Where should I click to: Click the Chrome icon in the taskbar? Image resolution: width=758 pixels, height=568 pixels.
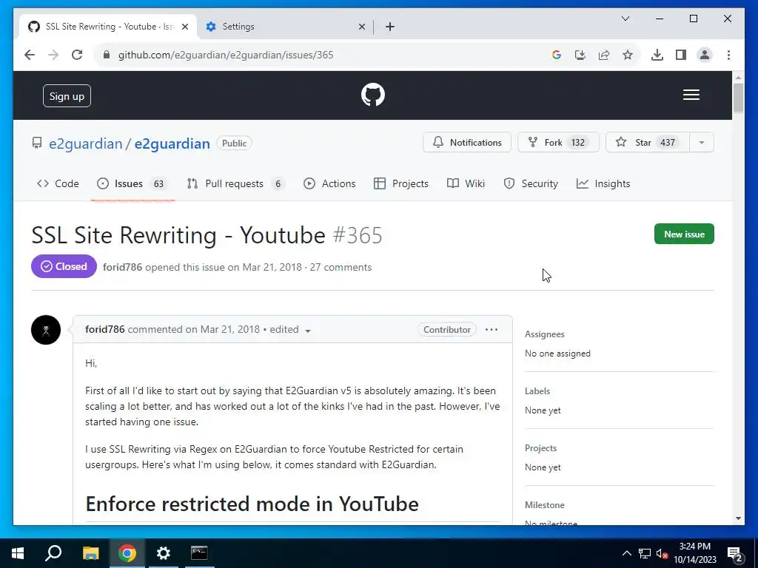tap(127, 553)
